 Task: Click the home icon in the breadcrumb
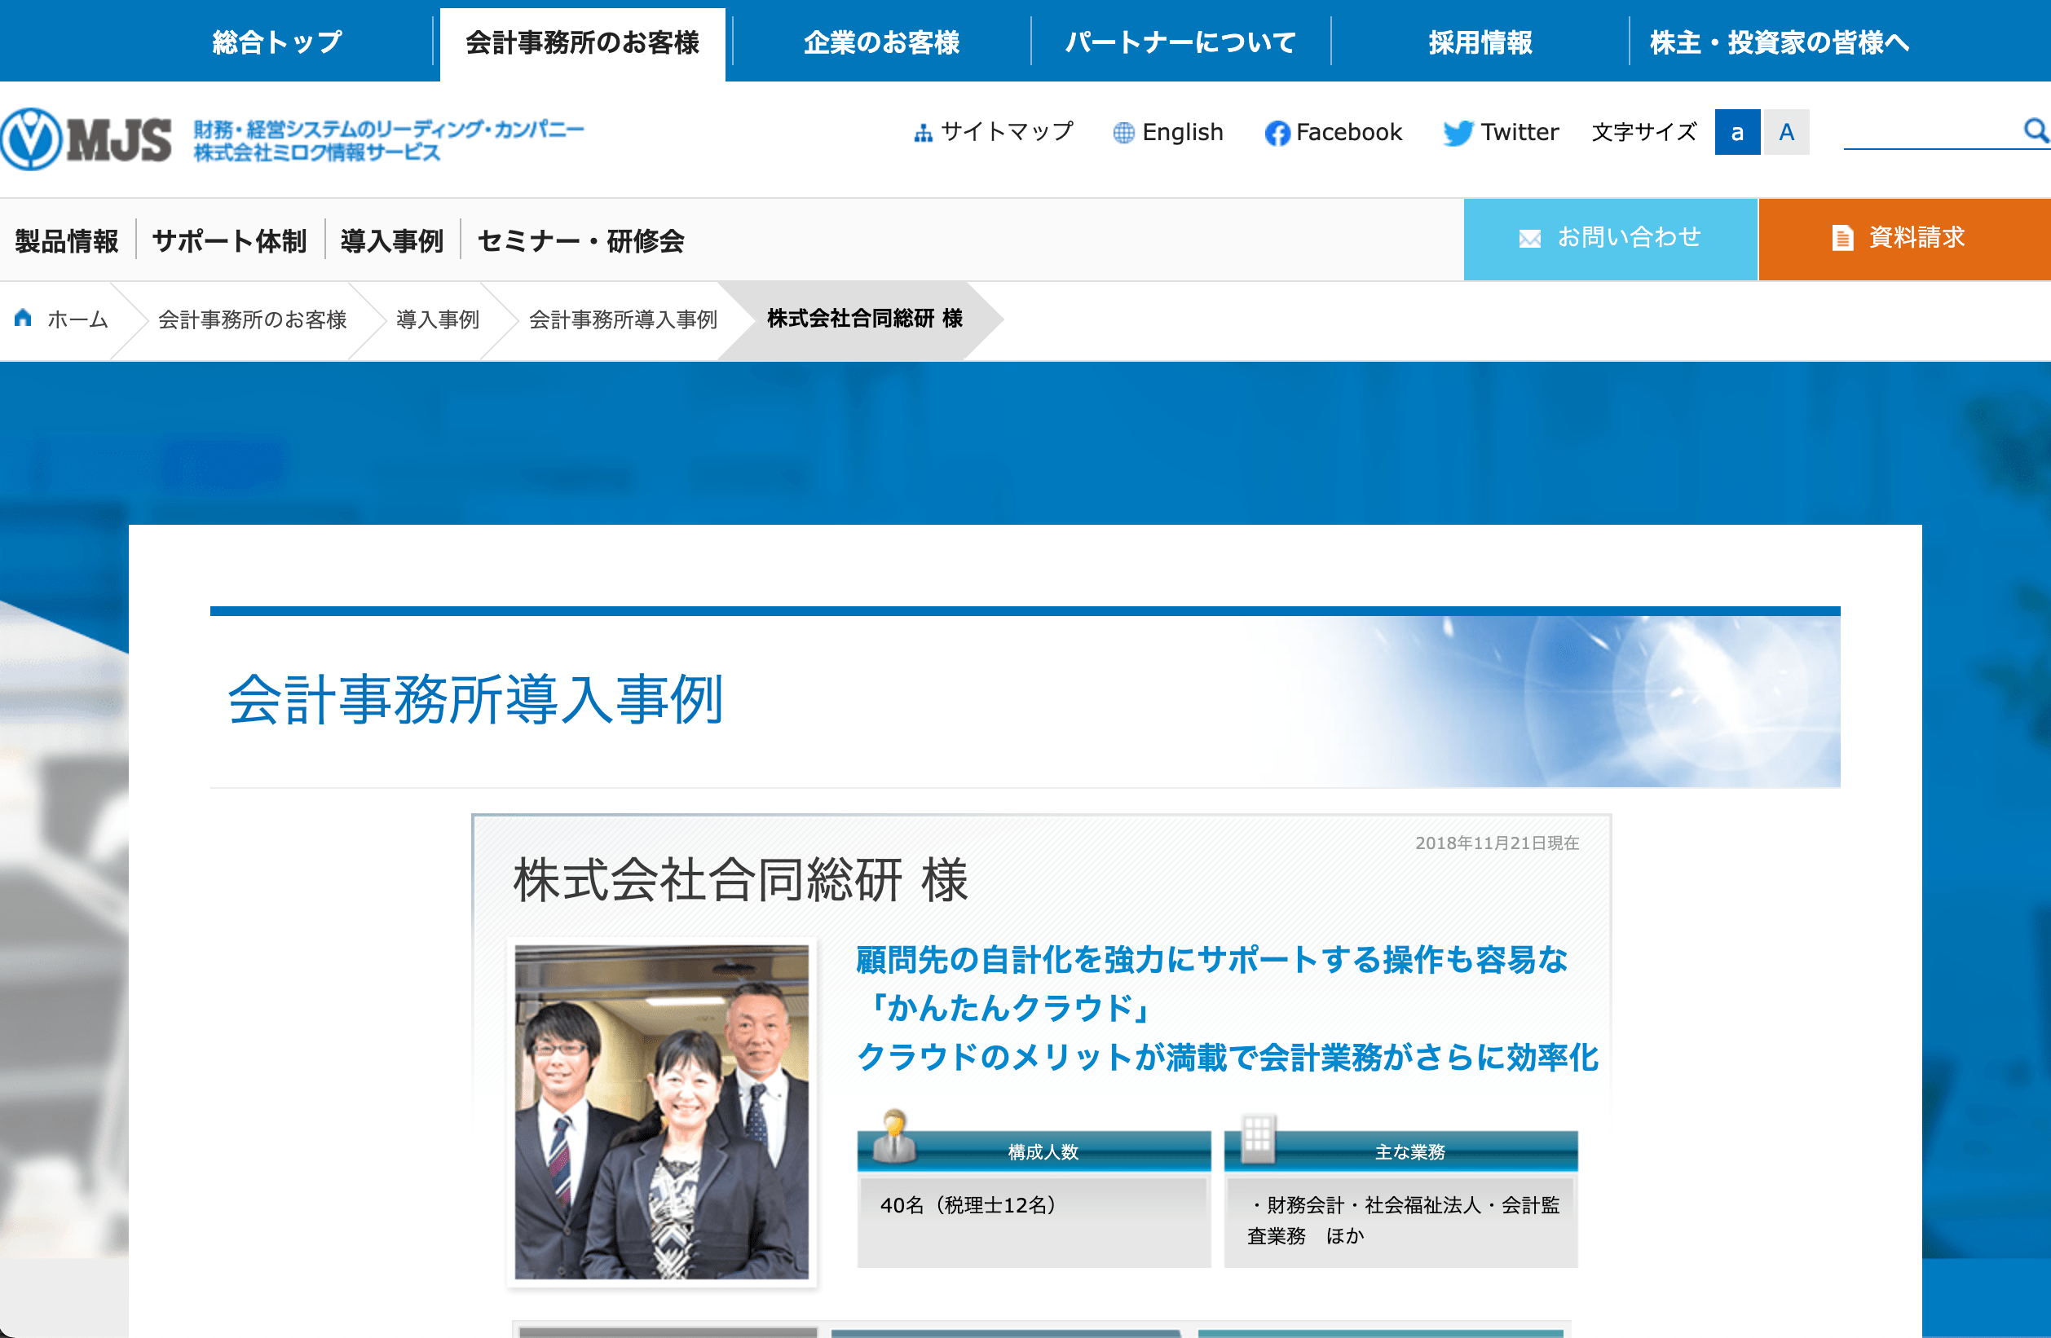pyautogui.click(x=24, y=318)
